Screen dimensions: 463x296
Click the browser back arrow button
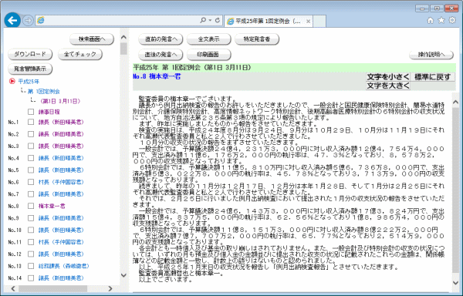point(12,20)
